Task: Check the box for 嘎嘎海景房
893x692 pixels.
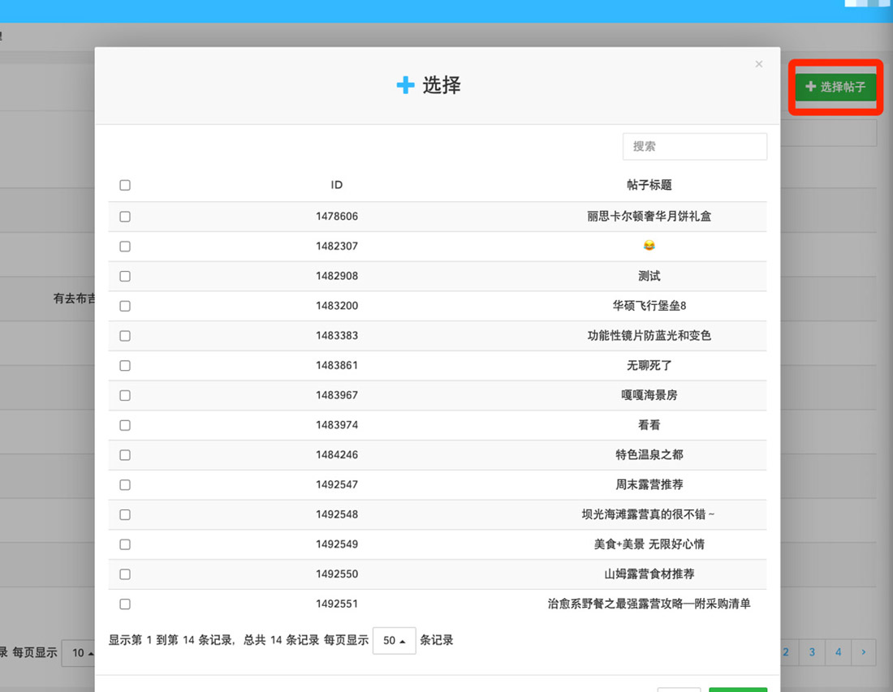Action: point(125,395)
